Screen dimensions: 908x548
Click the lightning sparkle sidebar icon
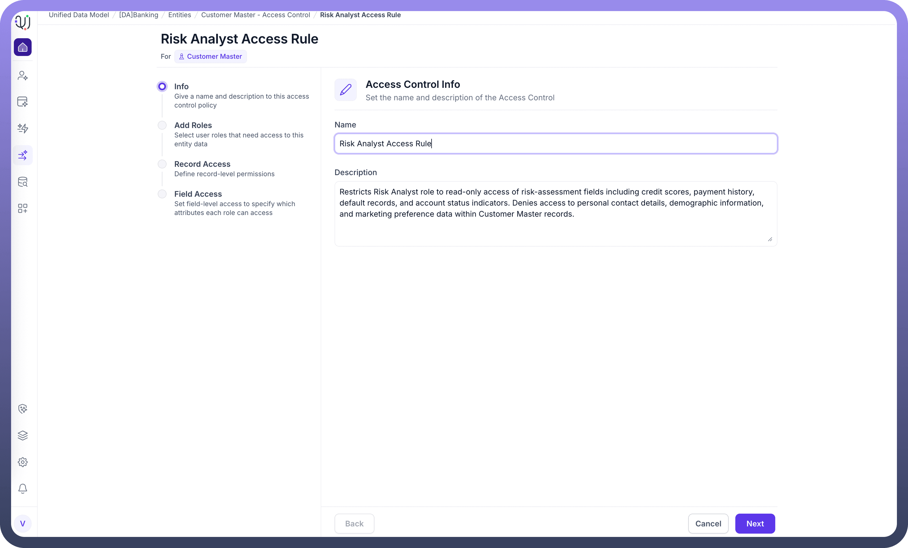(x=22, y=128)
